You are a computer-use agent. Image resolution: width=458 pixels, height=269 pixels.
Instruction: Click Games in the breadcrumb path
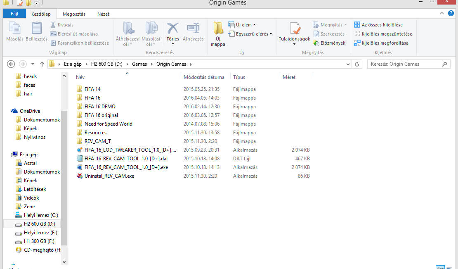(x=139, y=64)
